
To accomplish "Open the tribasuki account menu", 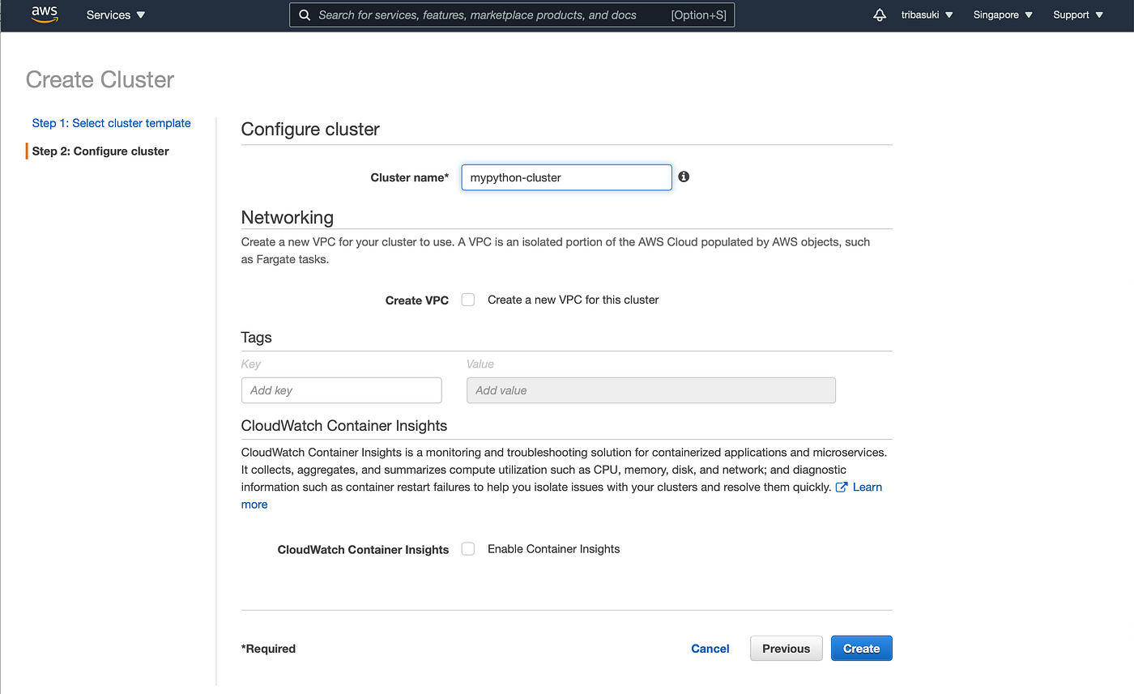I will point(926,15).
